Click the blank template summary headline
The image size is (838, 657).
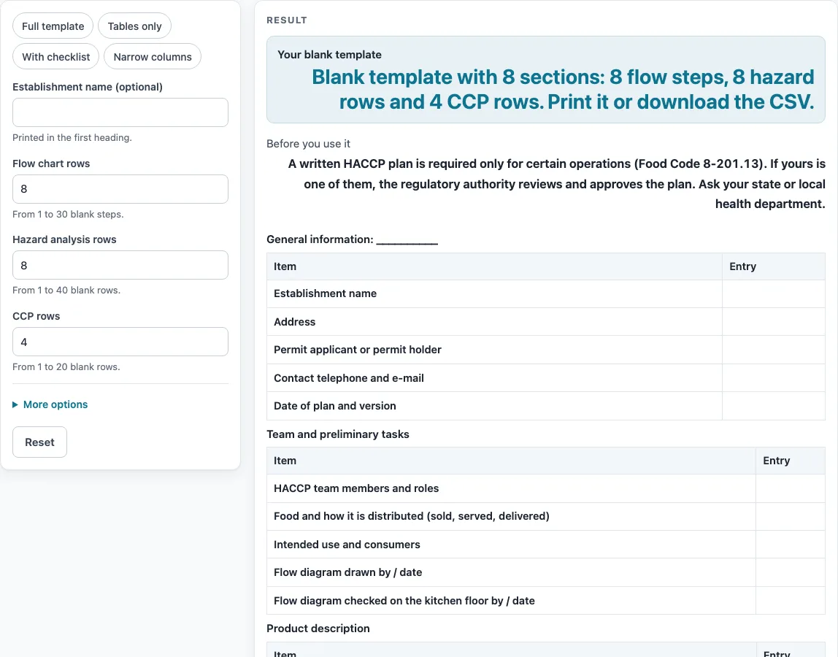click(563, 89)
